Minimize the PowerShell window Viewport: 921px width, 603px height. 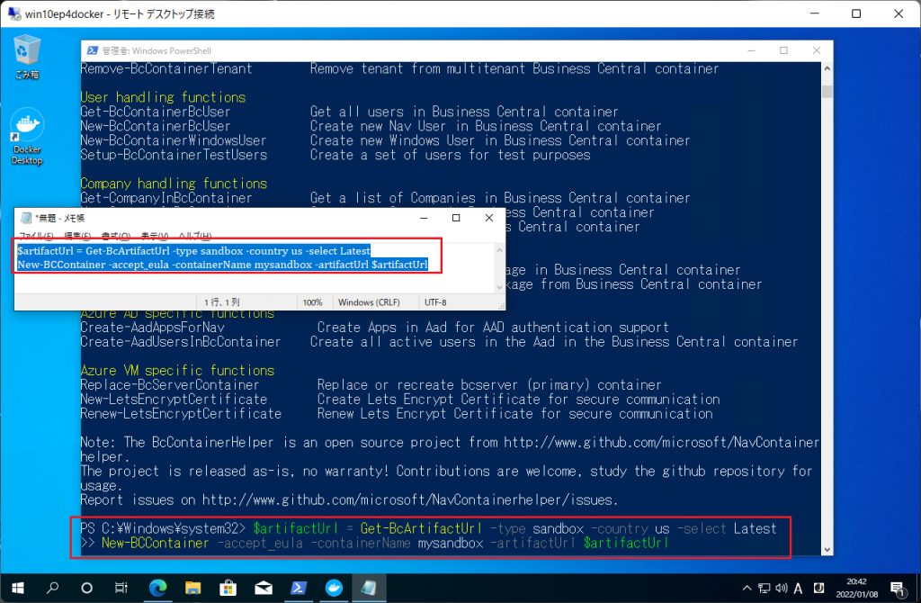point(751,50)
